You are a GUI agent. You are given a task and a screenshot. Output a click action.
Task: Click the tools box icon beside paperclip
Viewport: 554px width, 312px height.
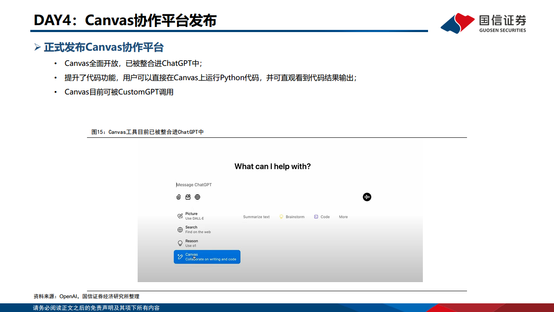pos(188,197)
